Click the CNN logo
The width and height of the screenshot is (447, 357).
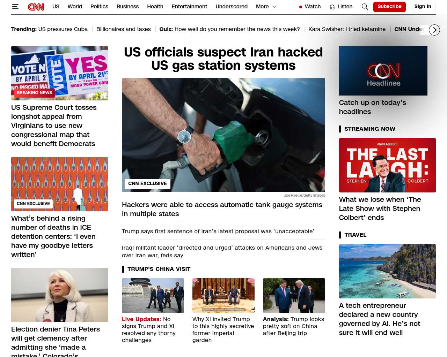click(36, 7)
